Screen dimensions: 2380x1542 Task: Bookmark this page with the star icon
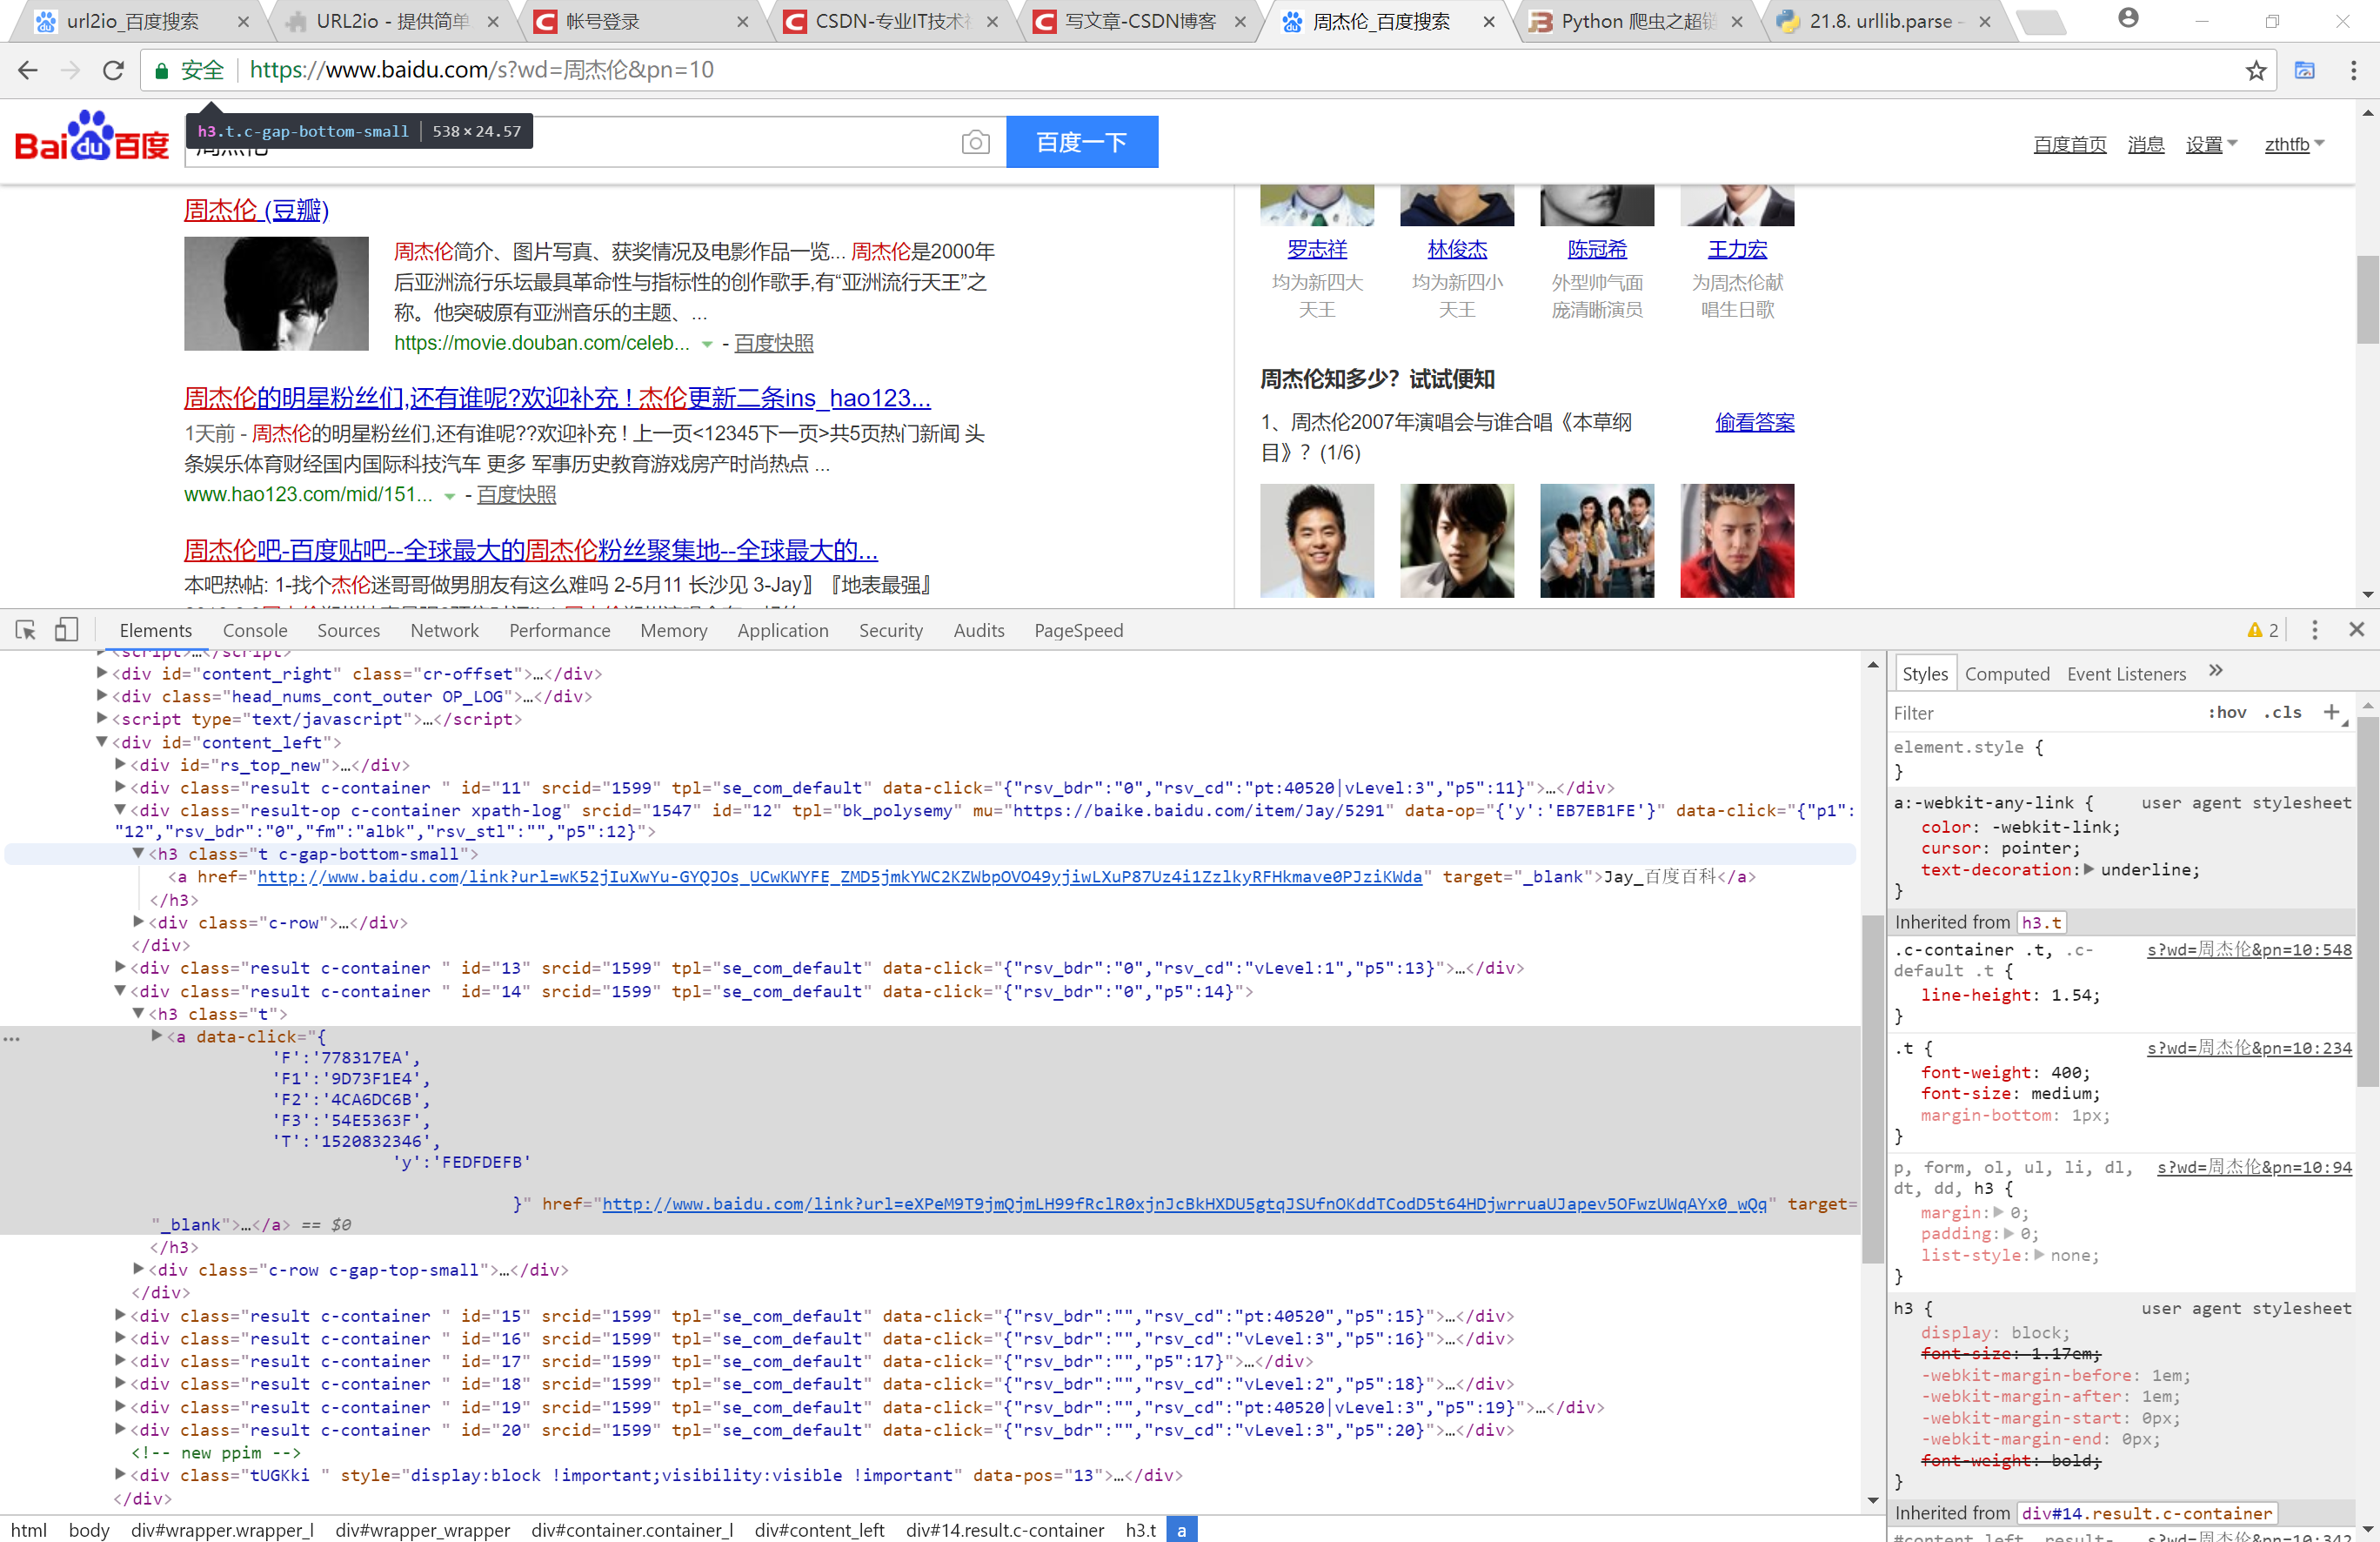pos(2256,70)
